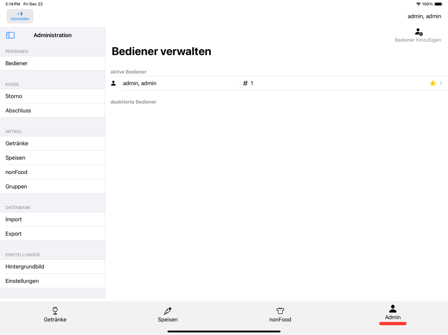Select the nonFood t-shirt icon

(x=280, y=311)
